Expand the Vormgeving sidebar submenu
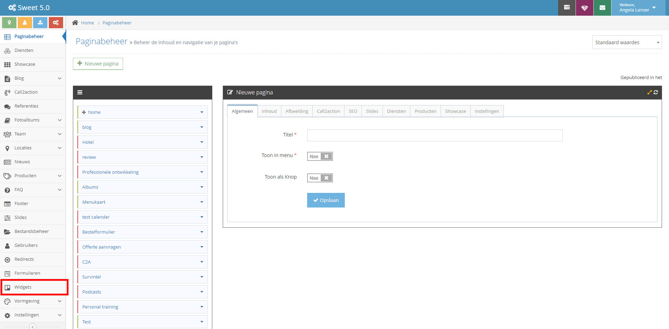This screenshot has height=329, width=669. tap(60, 301)
